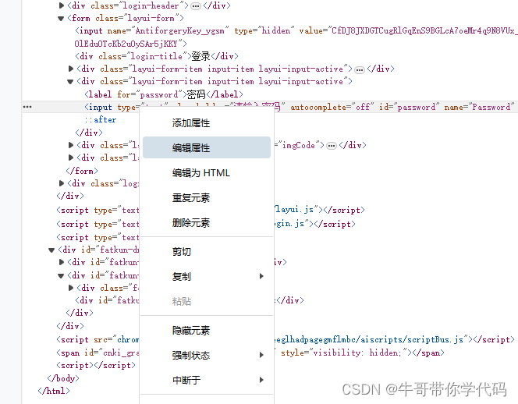The width and height of the screenshot is (518, 404).
Task: Open the three-dot actions on selected input row
Action: 27,107
